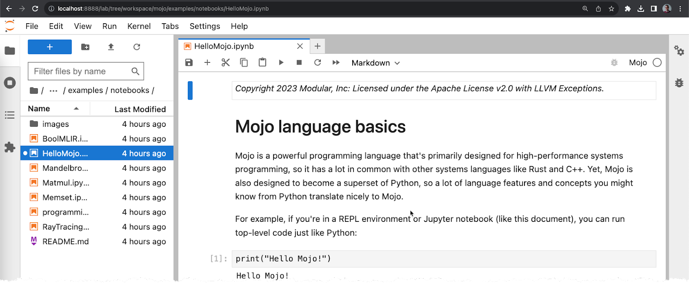Open the Kernel menu
This screenshot has width=689, height=292.
(x=139, y=26)
